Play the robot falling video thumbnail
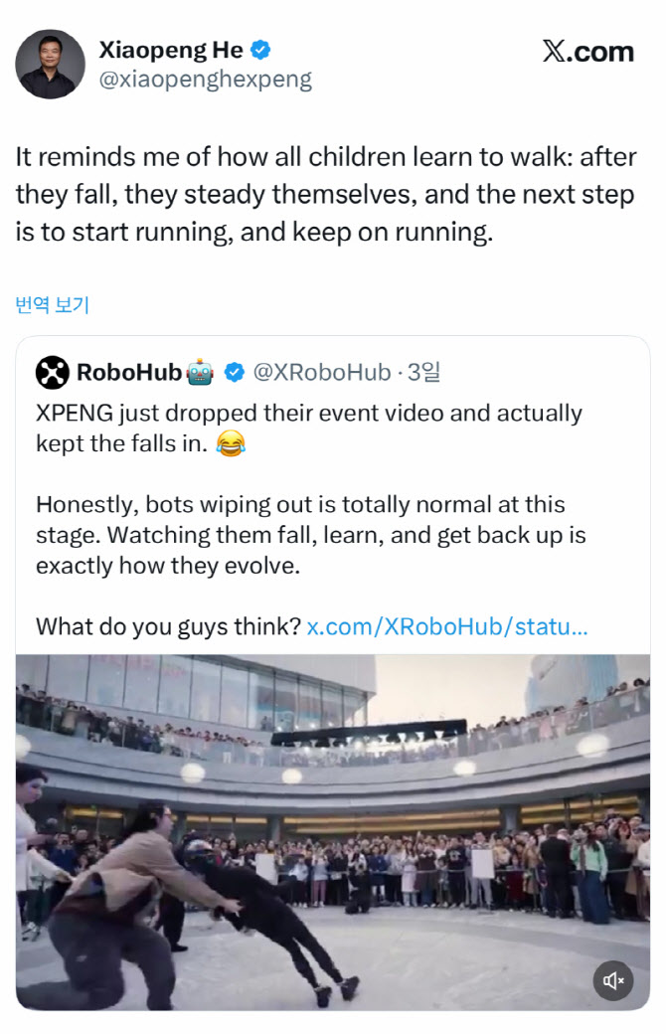This screenshot has height=1034, width=666. pyautogui.click(x=333, y=832)
